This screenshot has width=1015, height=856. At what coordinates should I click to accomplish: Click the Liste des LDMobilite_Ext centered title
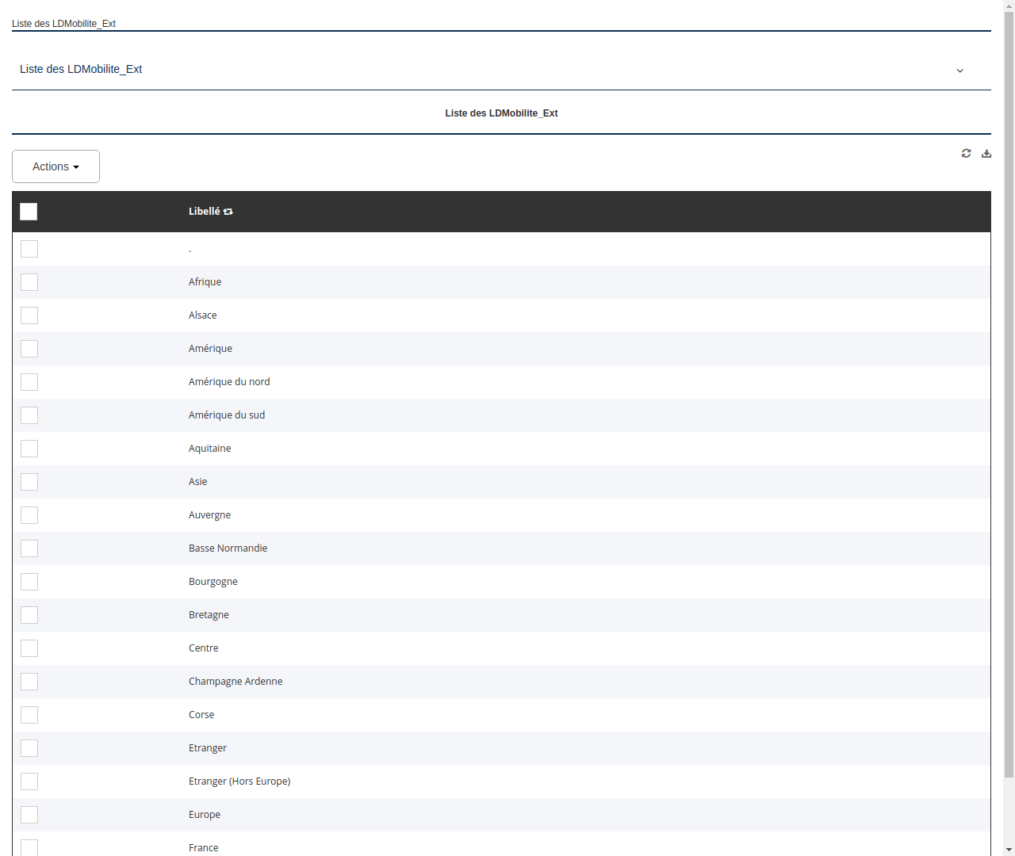[501, 113]
